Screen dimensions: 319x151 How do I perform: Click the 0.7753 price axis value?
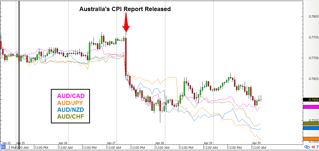[313, 37]
